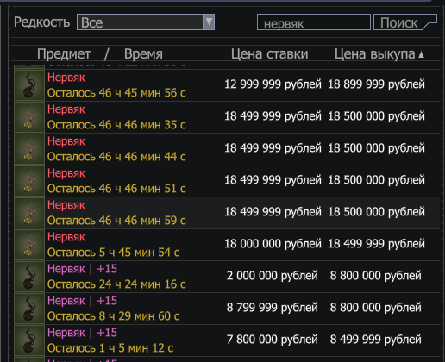Select icon of Нервяк with 5 ч 45 мин 54 с

[29, 245]
